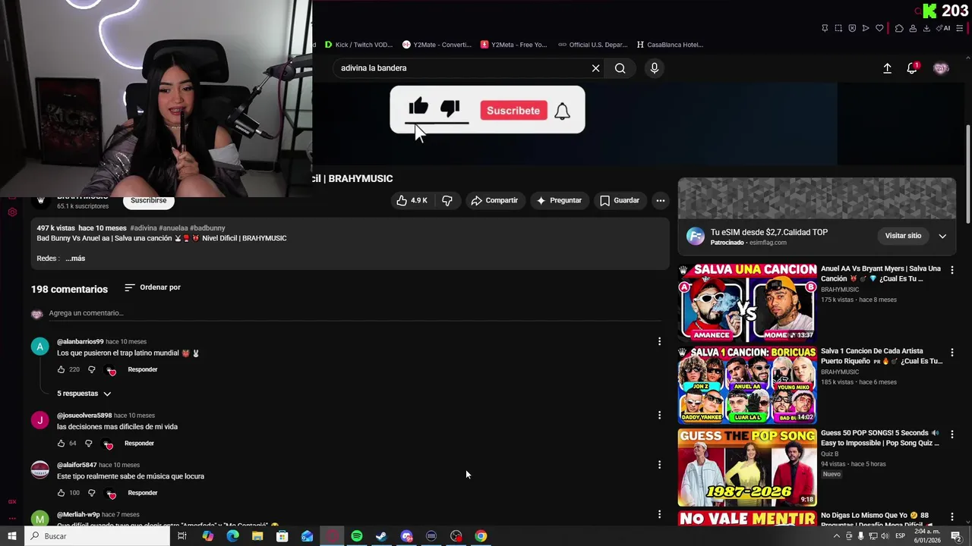The width and height of the screenshot is (972, 546).
Task: Click the Guardar save button
Action: (620, 200)
